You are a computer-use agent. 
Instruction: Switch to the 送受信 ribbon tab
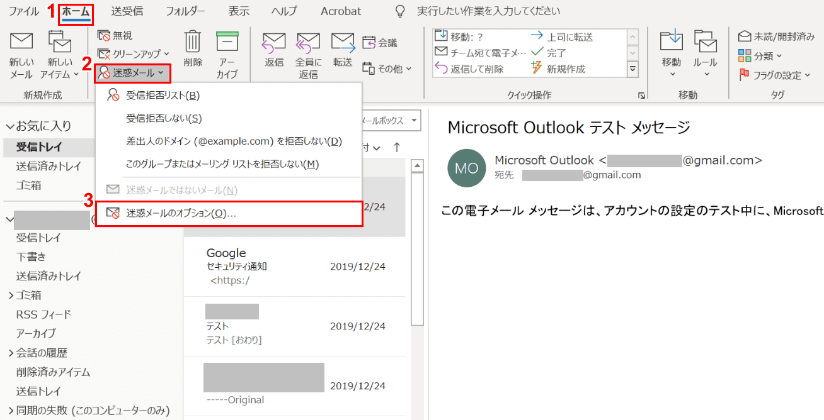coord(127,11)
